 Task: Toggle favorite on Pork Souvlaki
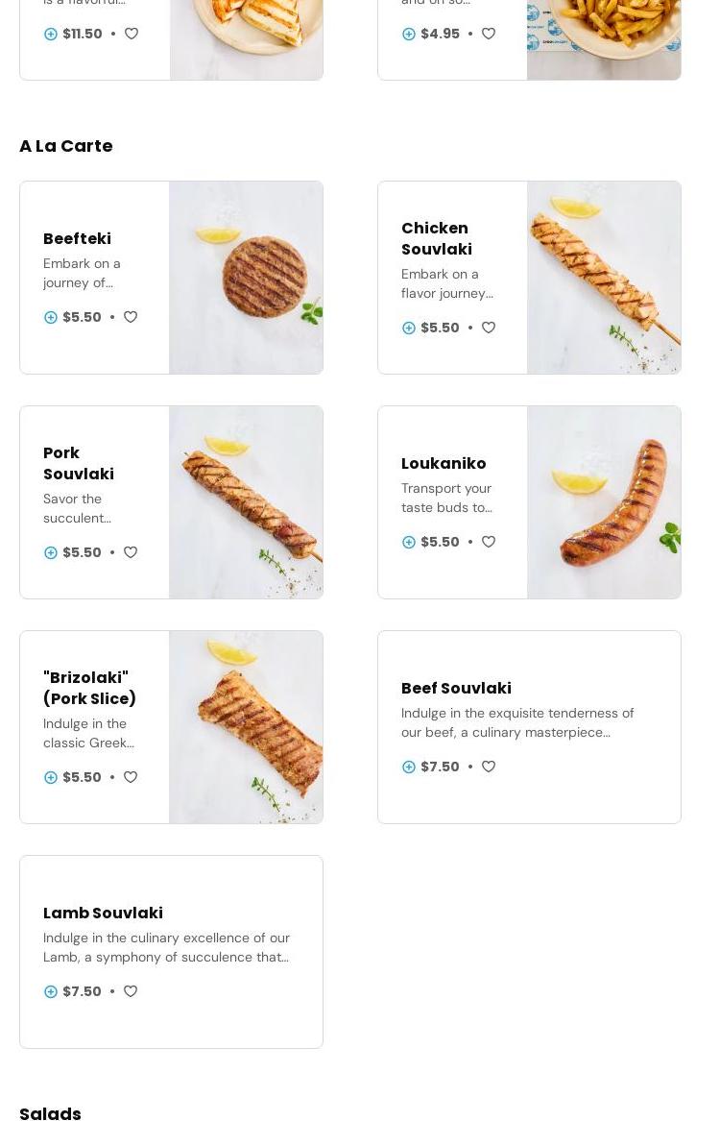click(131, 552)
